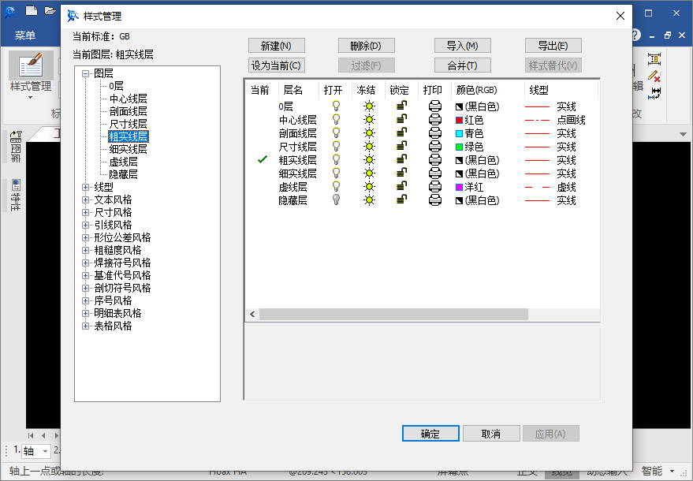
Task: Click the red color swatch of 中心线层
Action: point(459,120)
